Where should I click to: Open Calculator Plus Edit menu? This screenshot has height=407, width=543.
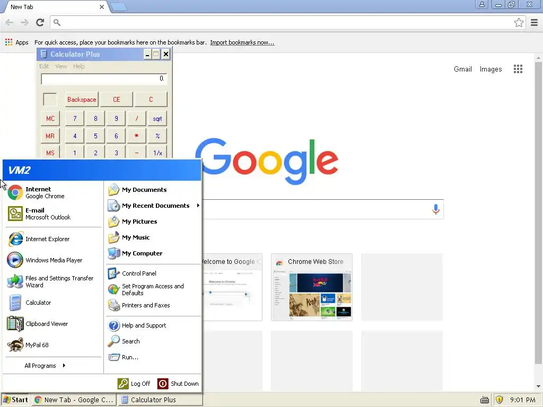(44, 66)
